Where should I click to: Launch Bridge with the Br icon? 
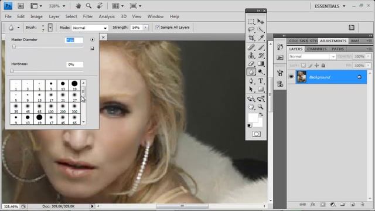21,6
